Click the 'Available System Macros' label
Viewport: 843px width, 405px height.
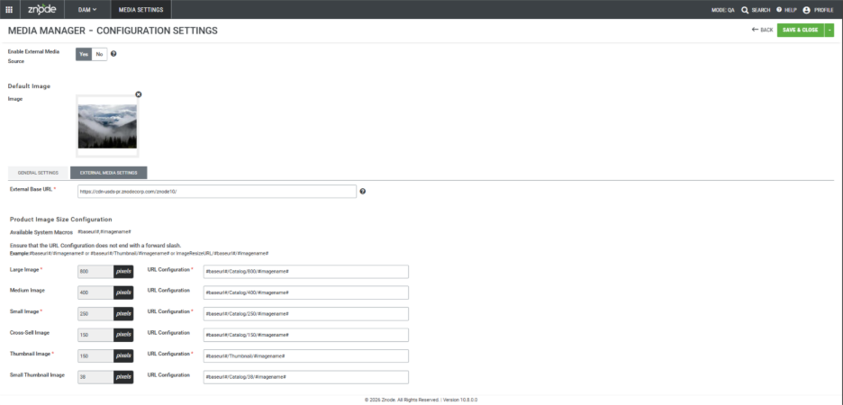(41, 232)
